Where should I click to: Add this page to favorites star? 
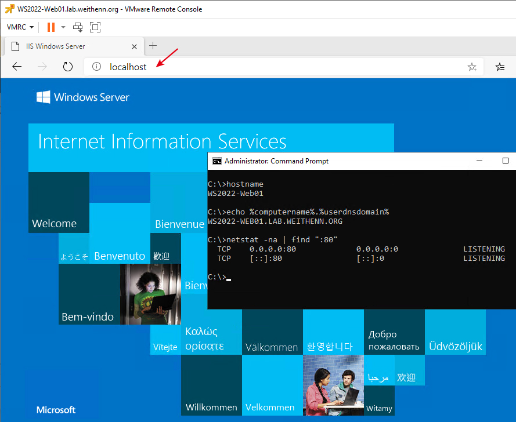[472, 67]
